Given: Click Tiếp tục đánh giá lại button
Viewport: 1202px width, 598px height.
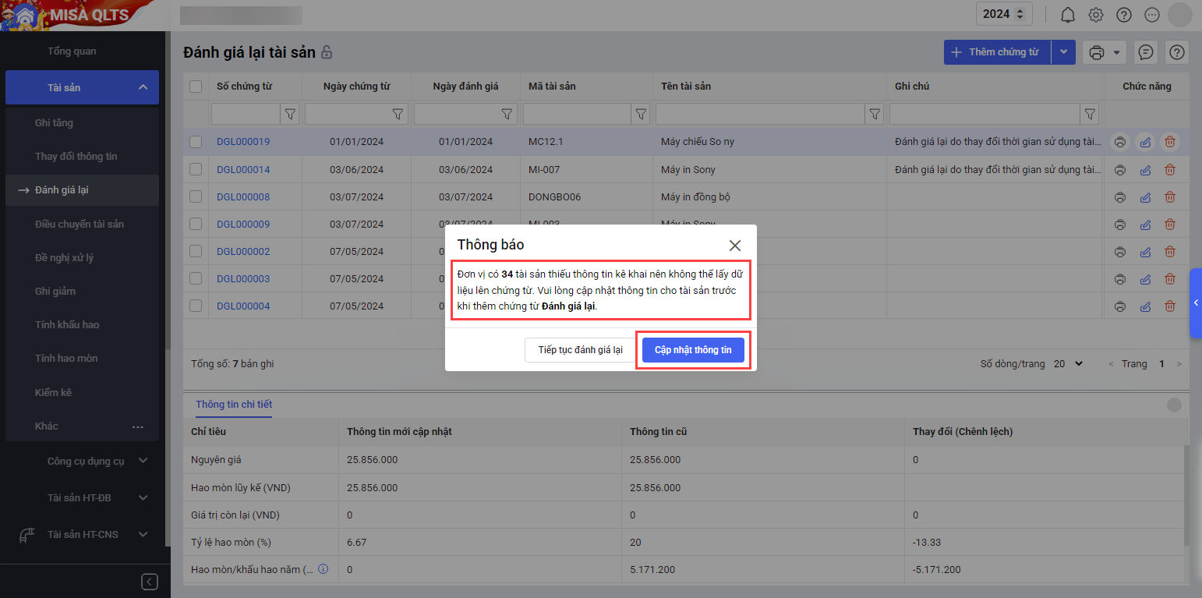Looking at the screenshot, I should 580,350.
